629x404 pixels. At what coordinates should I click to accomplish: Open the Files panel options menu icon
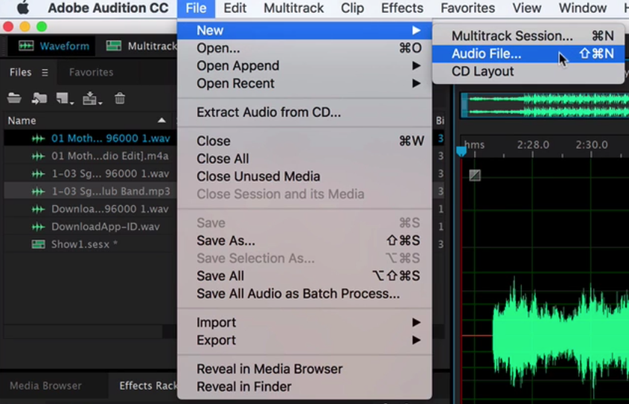point(45,73)
